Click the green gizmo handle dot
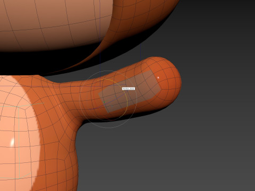The width and height of the screenshot is (255, 191). (104, 102)
